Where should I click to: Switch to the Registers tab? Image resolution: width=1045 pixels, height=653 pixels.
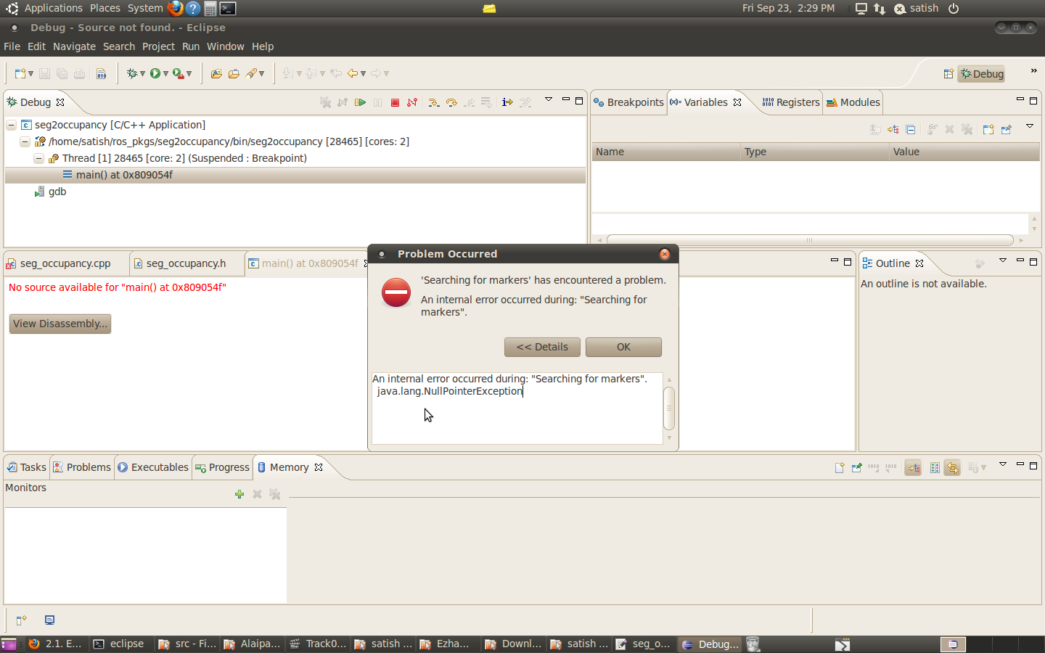tap(791, 102)
